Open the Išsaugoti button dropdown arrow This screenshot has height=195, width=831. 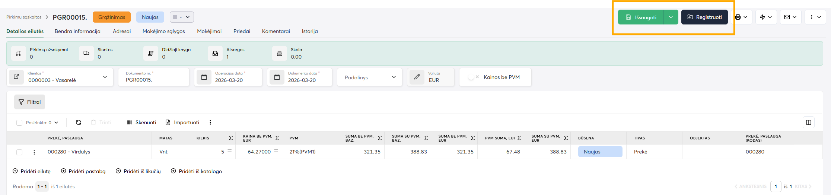click(671, 17)
